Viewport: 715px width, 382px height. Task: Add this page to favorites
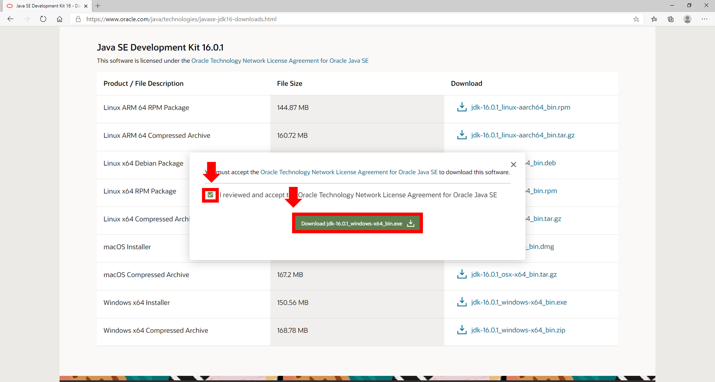636,19
